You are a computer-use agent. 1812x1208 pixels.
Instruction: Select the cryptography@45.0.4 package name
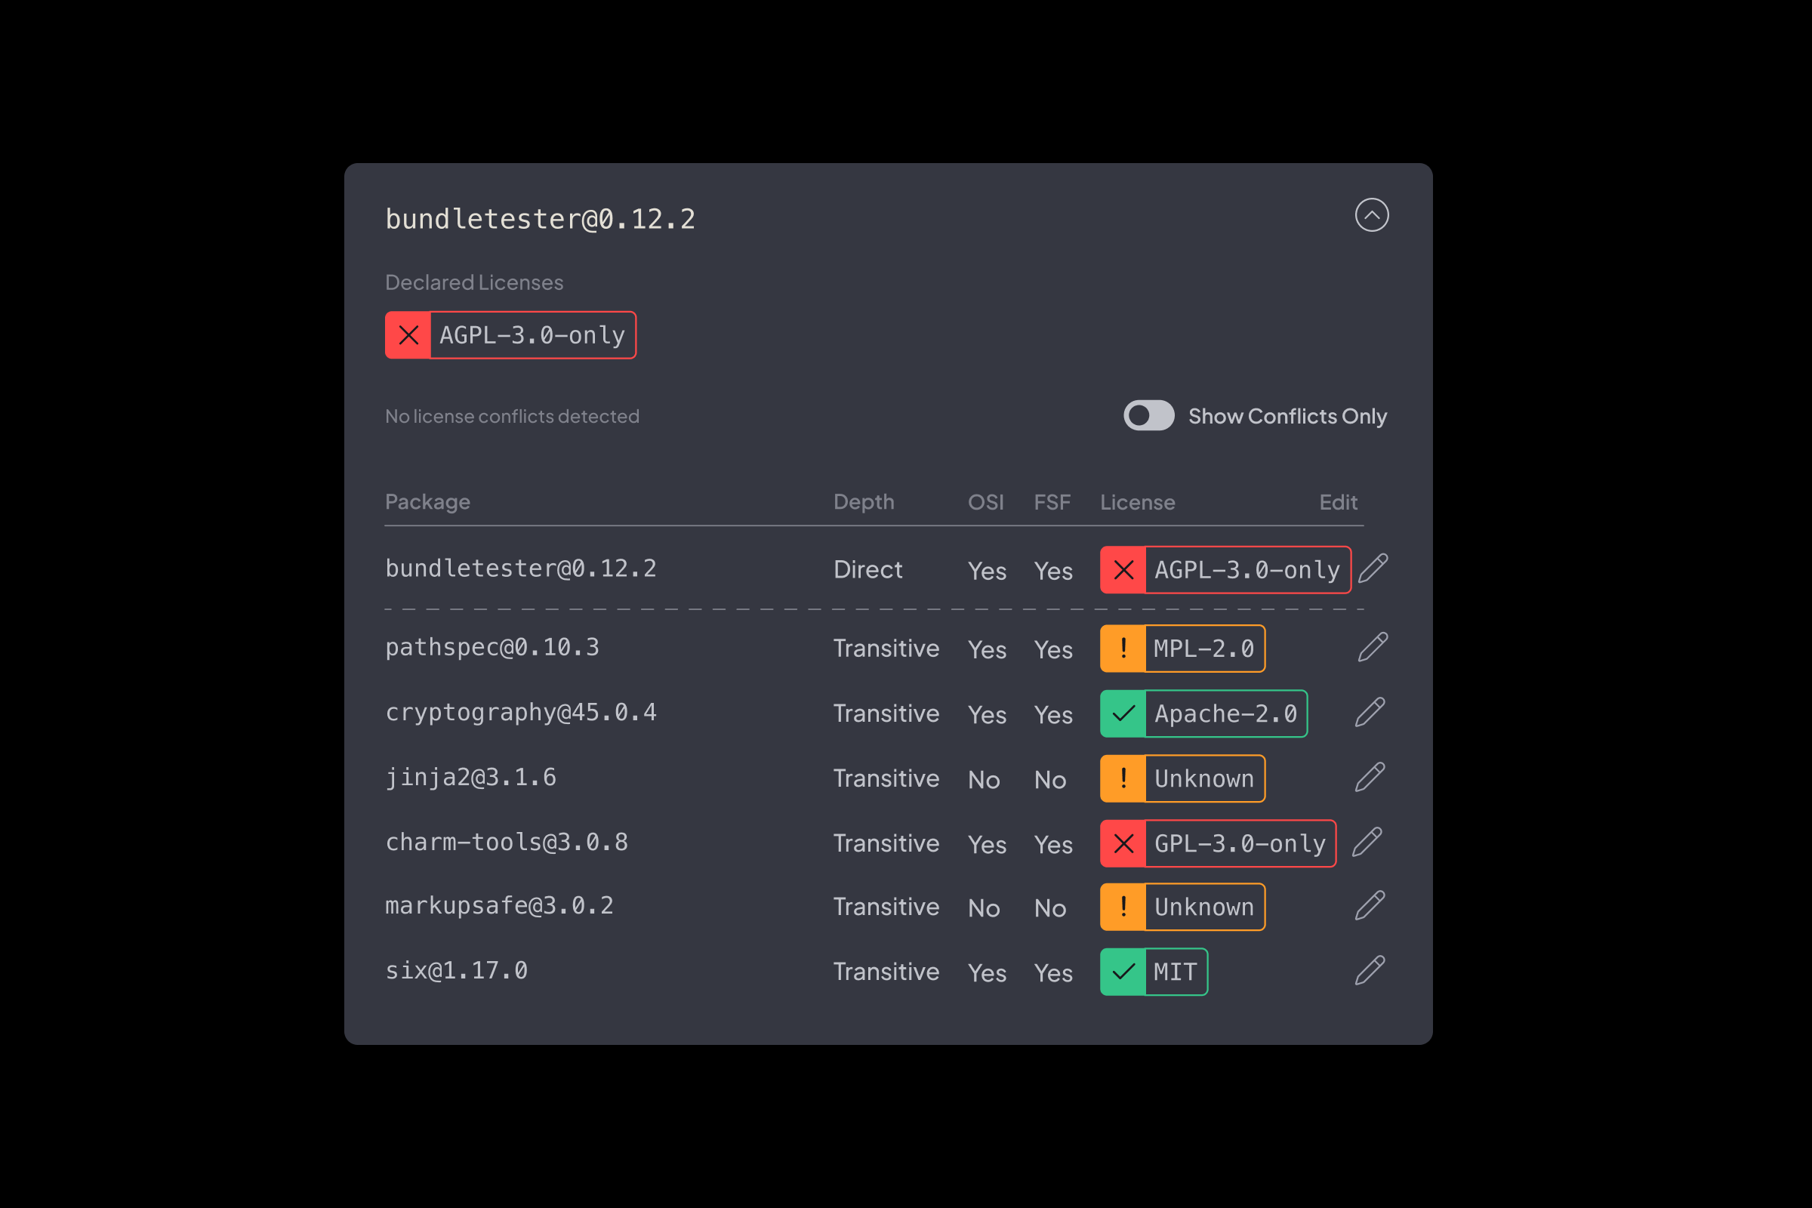521,713
